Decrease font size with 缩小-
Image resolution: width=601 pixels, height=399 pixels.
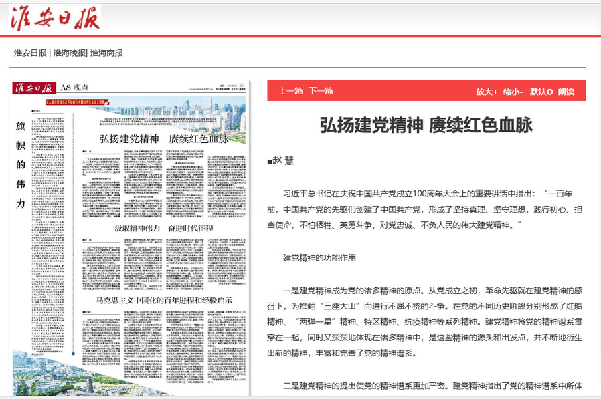click(x=513, y=92)
